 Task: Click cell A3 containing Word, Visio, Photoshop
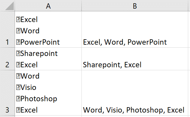point(48,93)
